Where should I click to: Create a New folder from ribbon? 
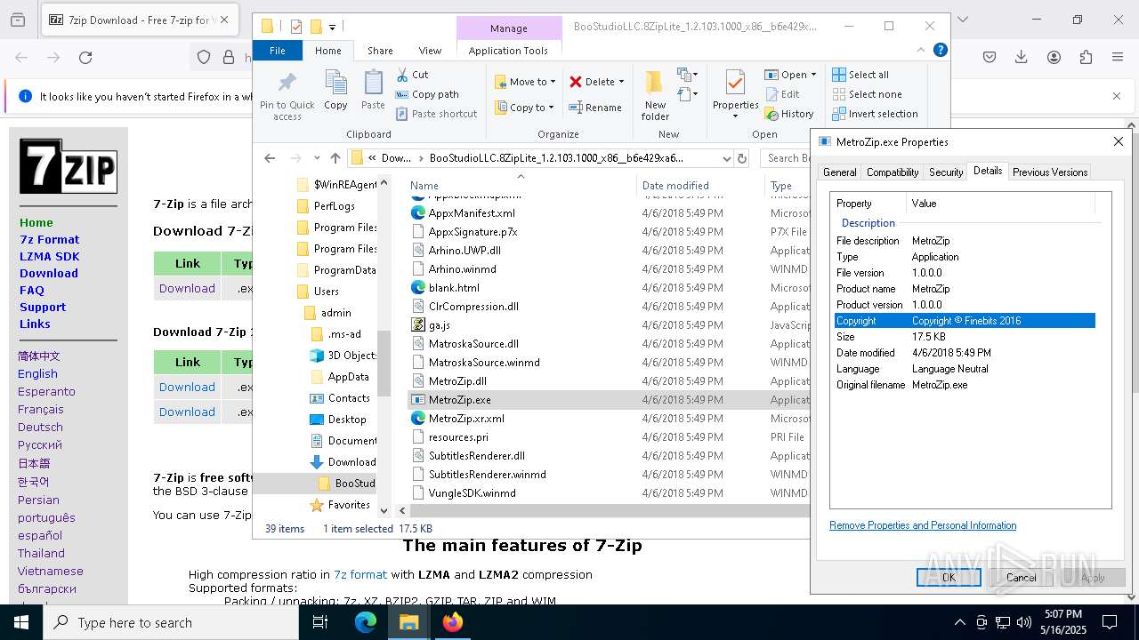coord(655,95)
